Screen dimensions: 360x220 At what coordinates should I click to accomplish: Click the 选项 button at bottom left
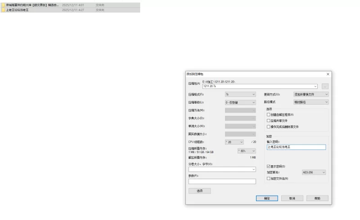199,191
